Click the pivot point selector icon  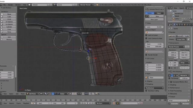[46, 94]
